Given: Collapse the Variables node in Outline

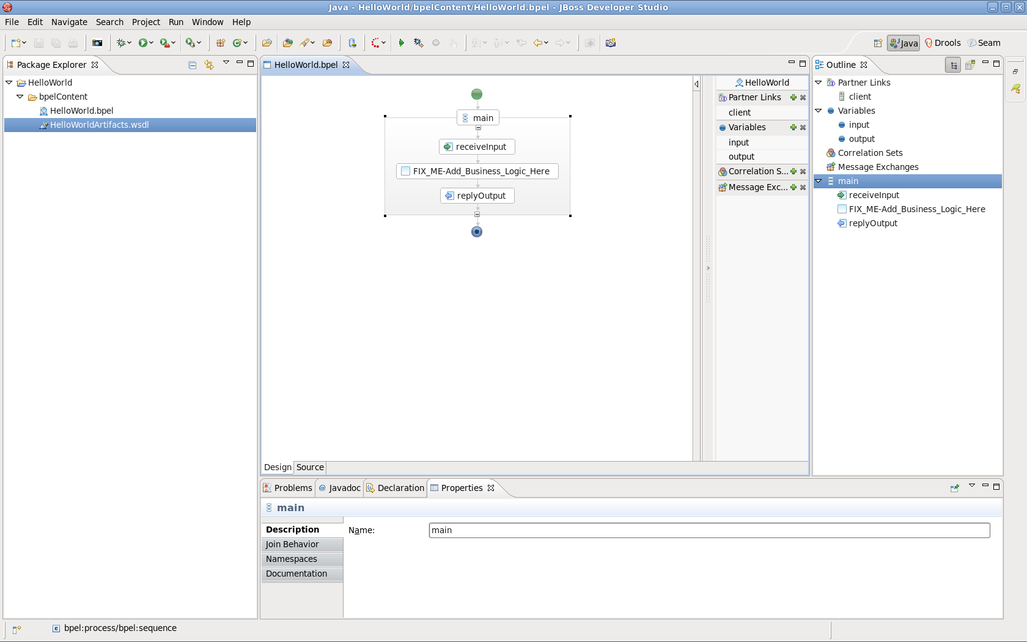Looking at the screenshot, I should tap(819, 111).
